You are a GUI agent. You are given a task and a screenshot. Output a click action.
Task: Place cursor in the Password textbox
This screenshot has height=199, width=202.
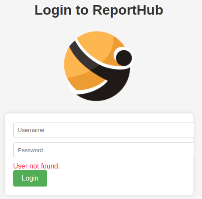(104, 150)
